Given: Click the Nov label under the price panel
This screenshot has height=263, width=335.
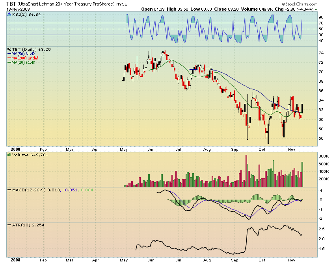Looking at the screenshot, I should [x=292, y=150].
